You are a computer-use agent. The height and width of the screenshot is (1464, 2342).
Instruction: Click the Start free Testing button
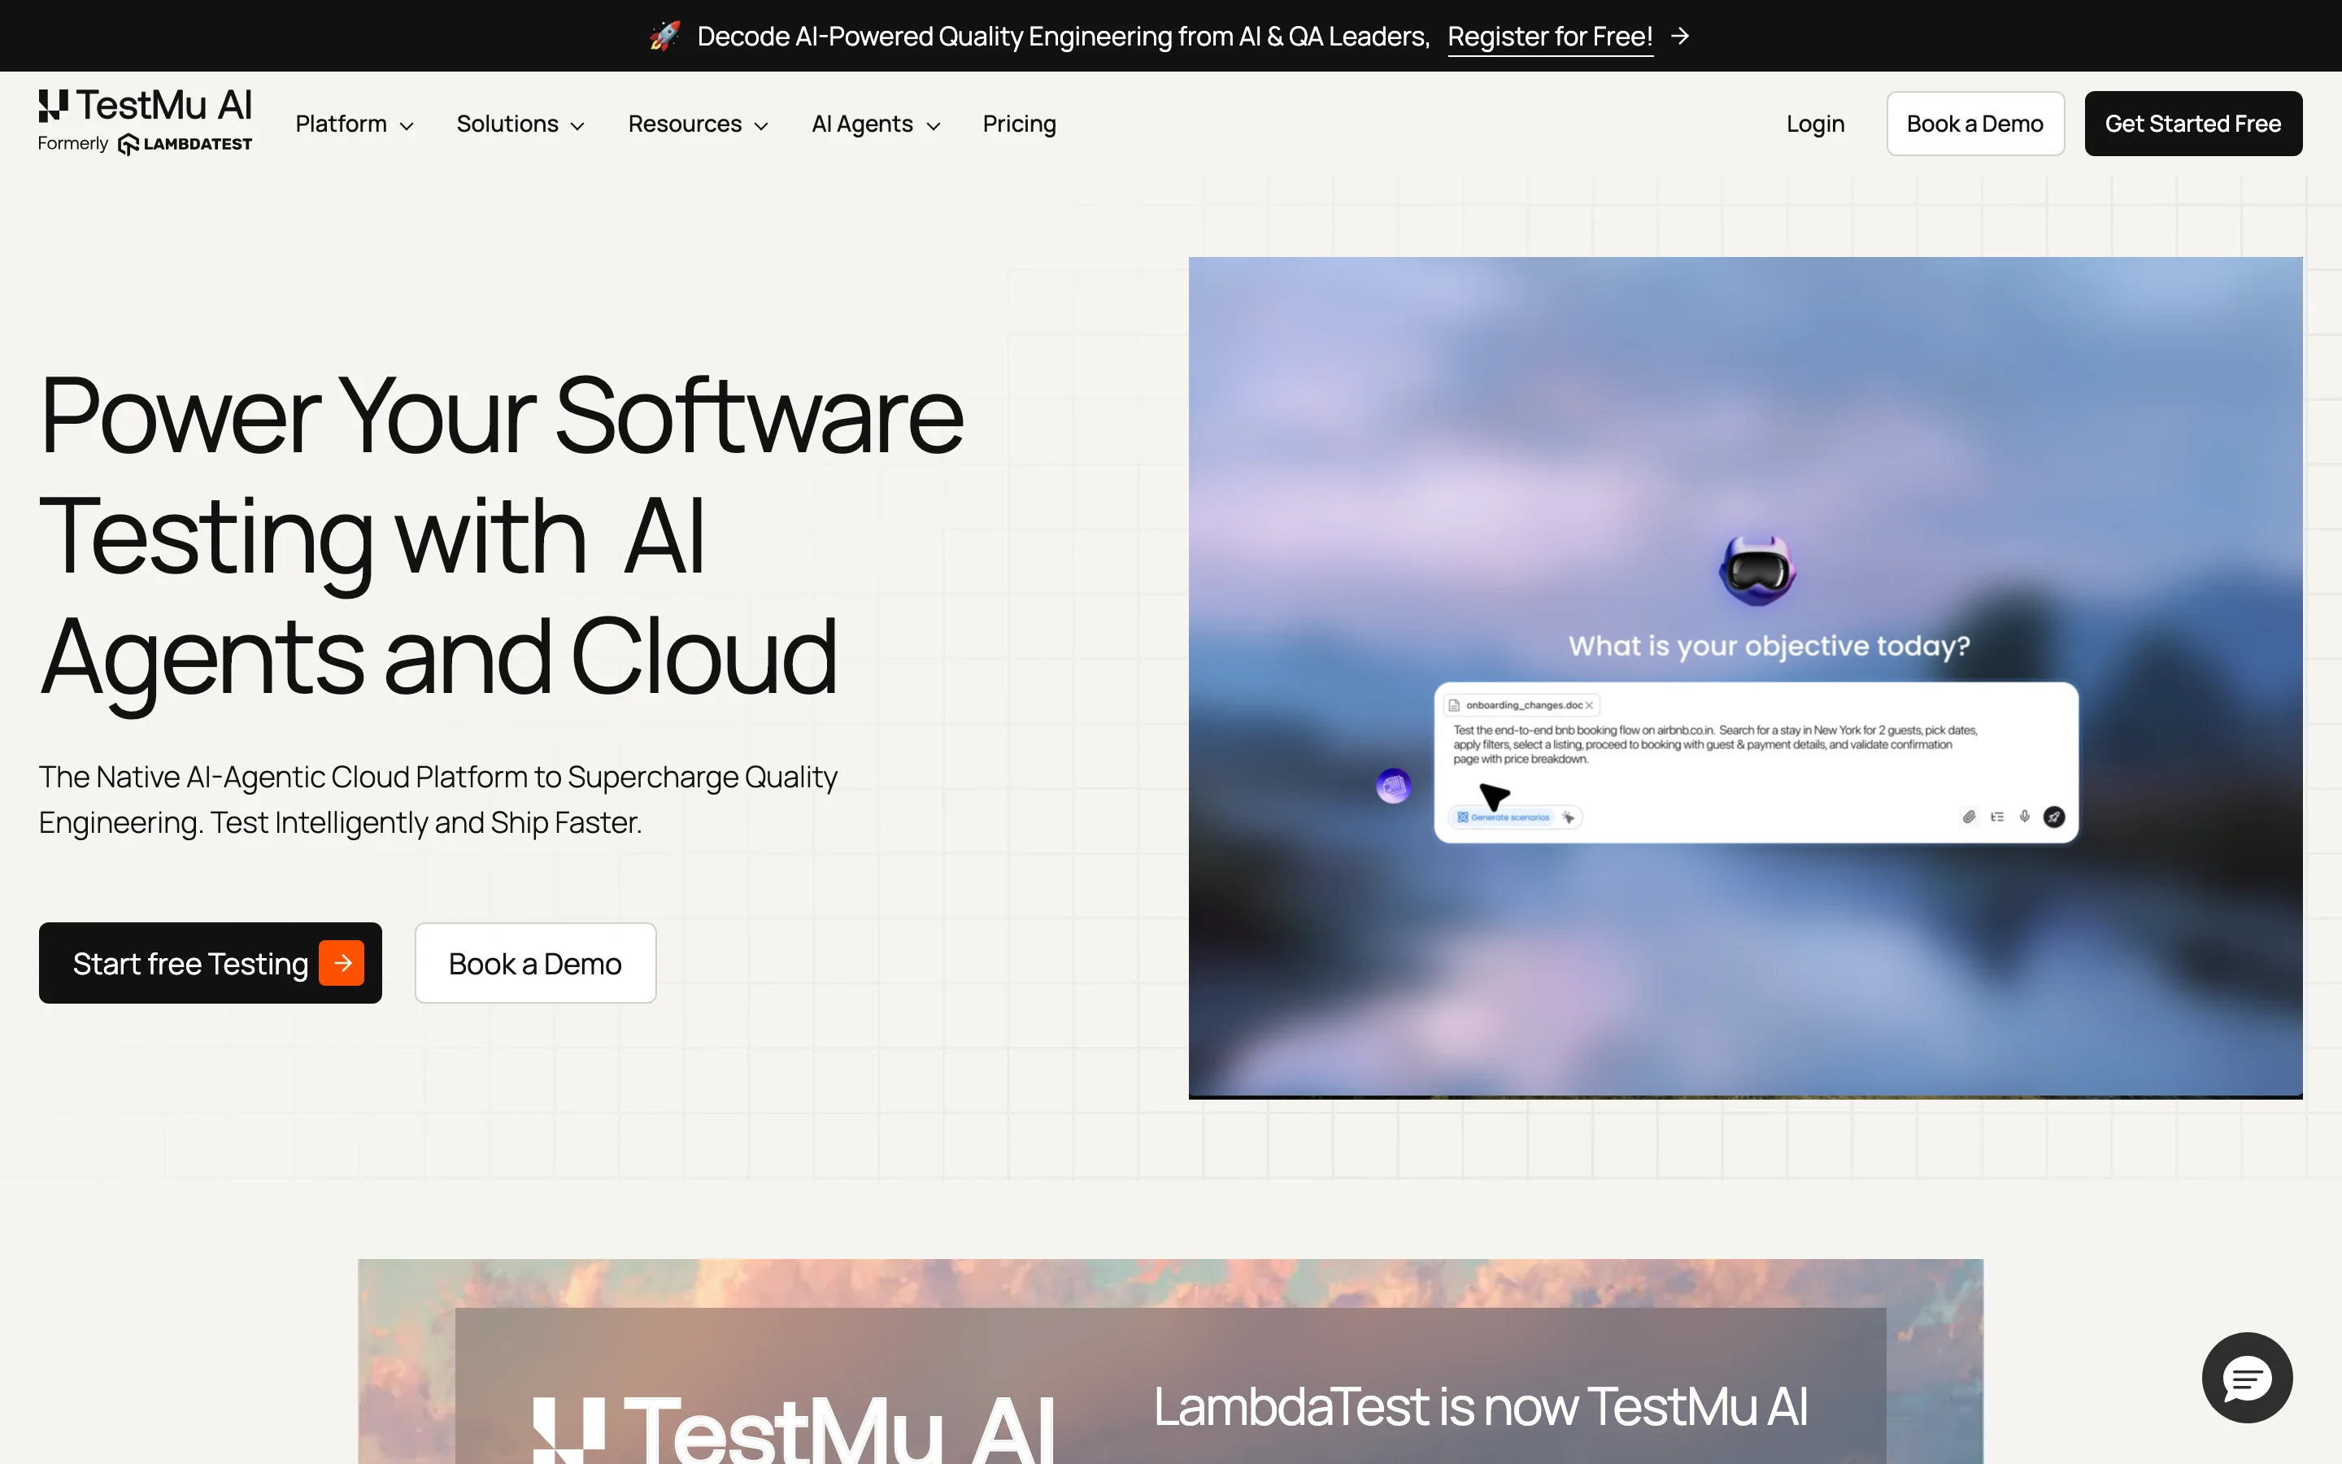click(x=210, y=962)
